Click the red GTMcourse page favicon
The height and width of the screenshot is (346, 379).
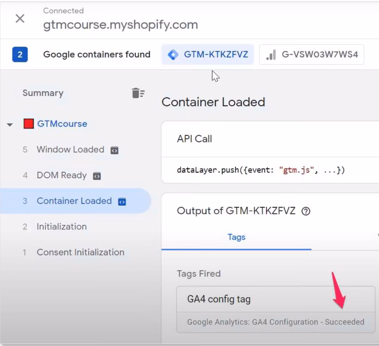pyautogui.click(x=29, y=124)
